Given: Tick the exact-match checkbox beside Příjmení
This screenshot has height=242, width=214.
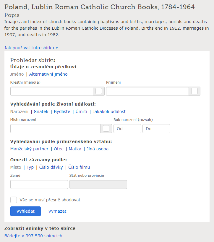Looking at the screenshot, I should 194,91.
